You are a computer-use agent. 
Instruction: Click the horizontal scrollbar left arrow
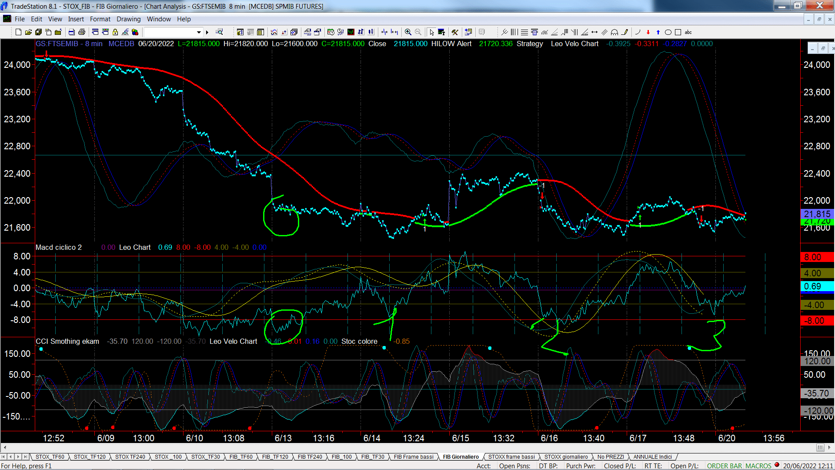coord(5,447)
